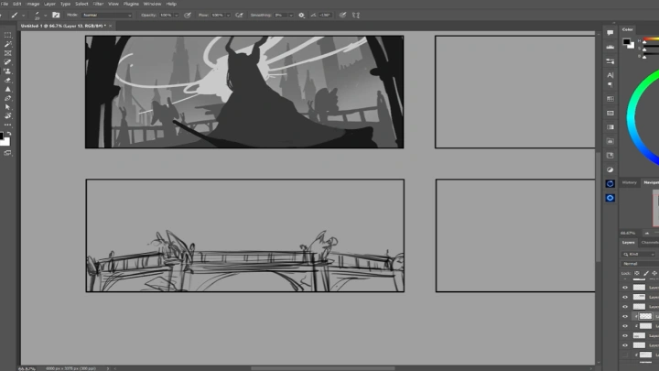659x371 pixels.
Task: Toggle lock transparent pixels
Action: tap(637, 273)
